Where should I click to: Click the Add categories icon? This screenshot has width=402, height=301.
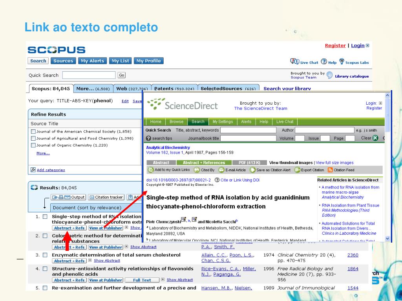(33, 170)
